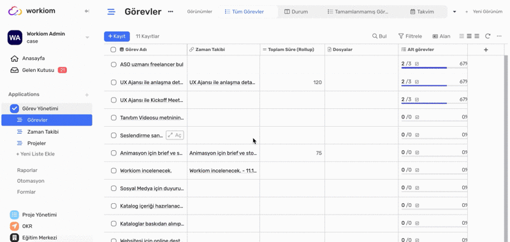Open the Zaman Takibi column header menu
The height and width of the screenshot is (242, 510).
(x=224, y=50)
